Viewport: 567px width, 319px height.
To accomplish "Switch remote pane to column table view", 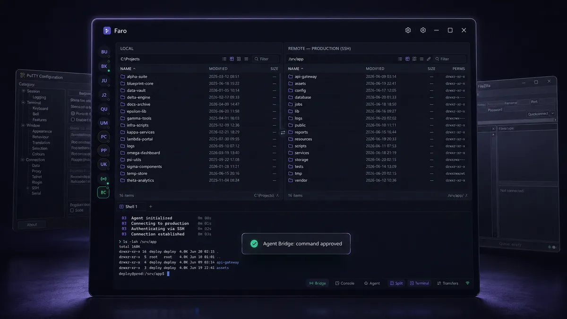I will pos(407,59).
